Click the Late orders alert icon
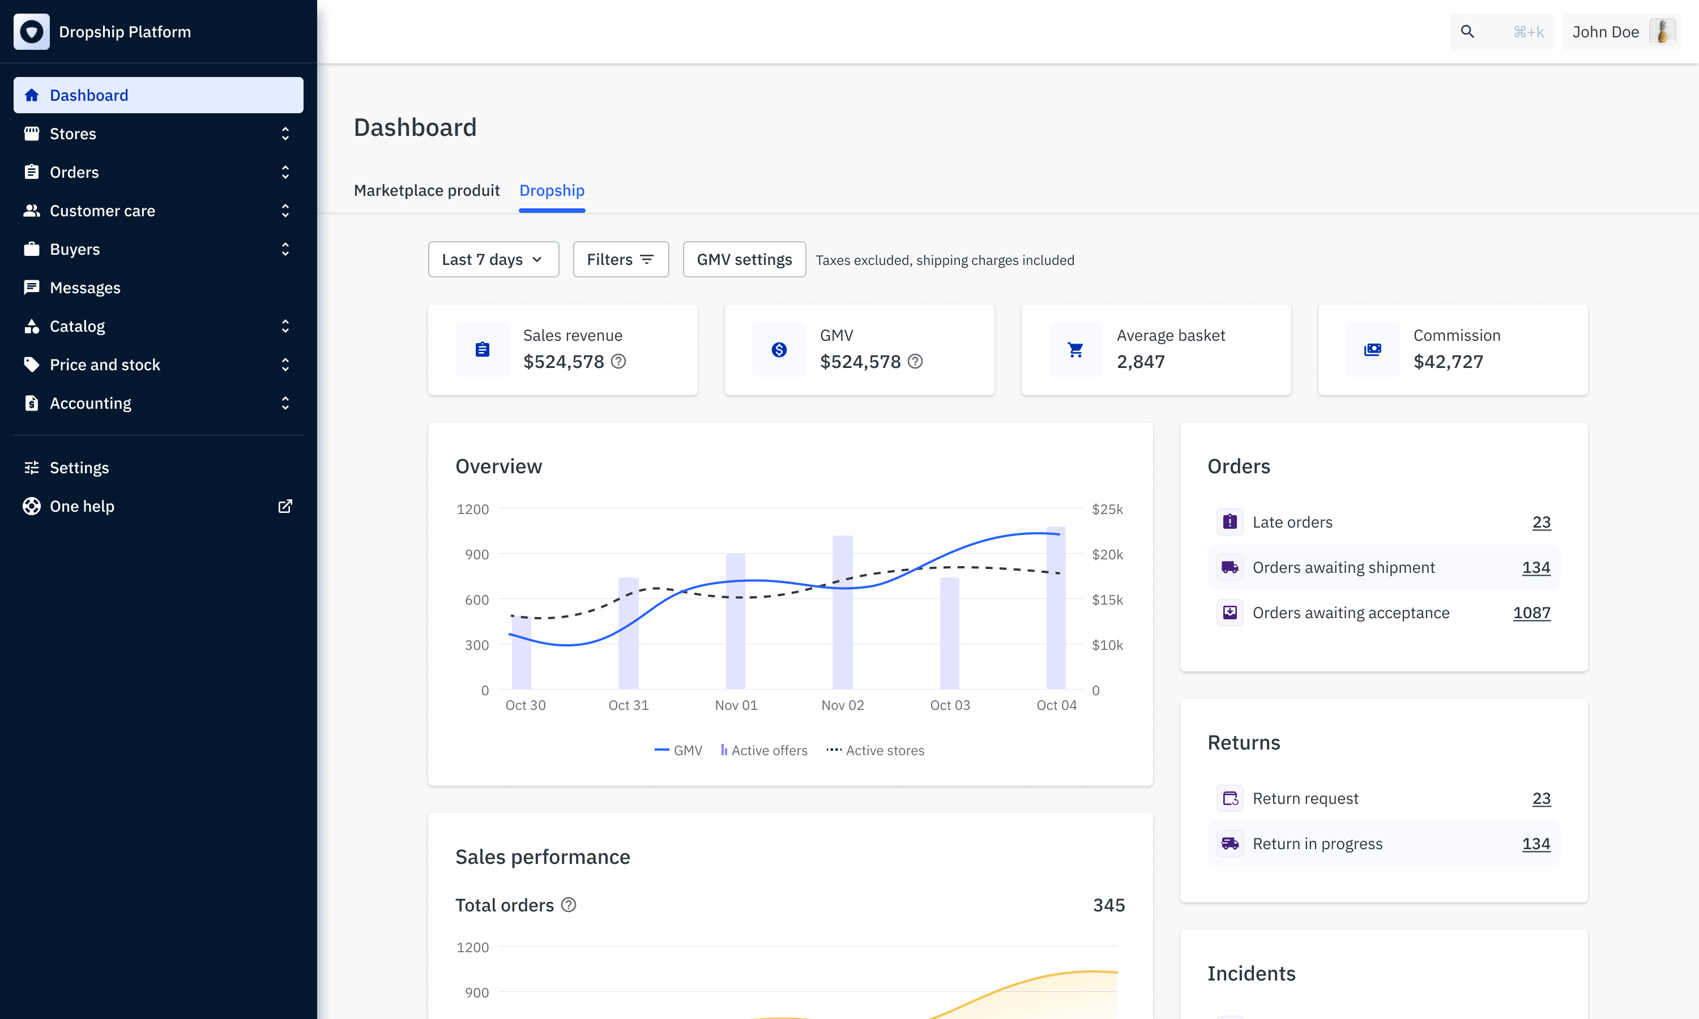1699x1019 pixels. [x=1230, y=522]
